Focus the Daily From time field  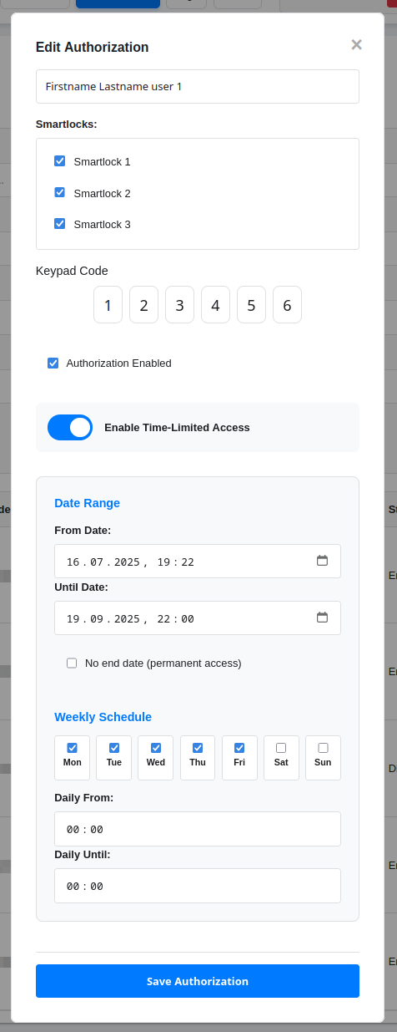coord(198,829)
